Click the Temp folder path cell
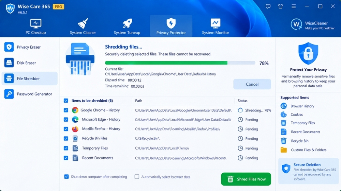 click(162, 148)
